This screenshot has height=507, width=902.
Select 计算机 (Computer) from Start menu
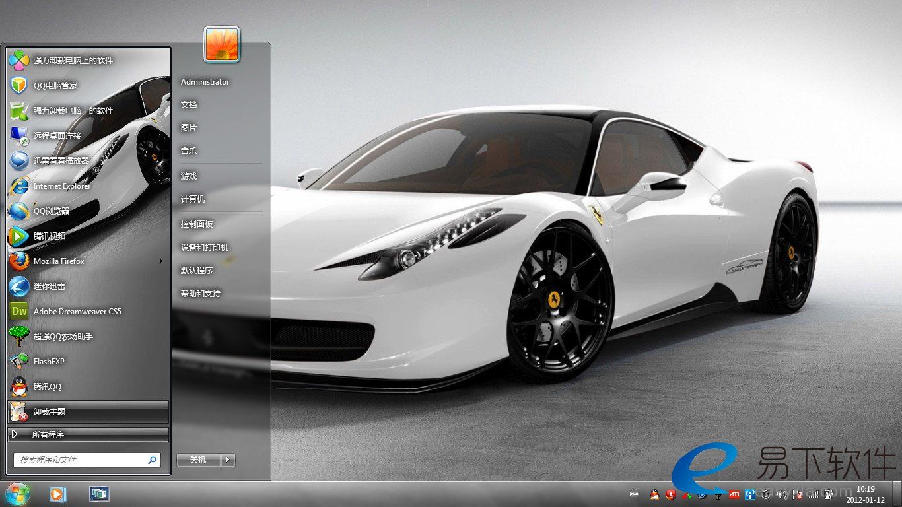pyautogui.click(x=193, y=199)
